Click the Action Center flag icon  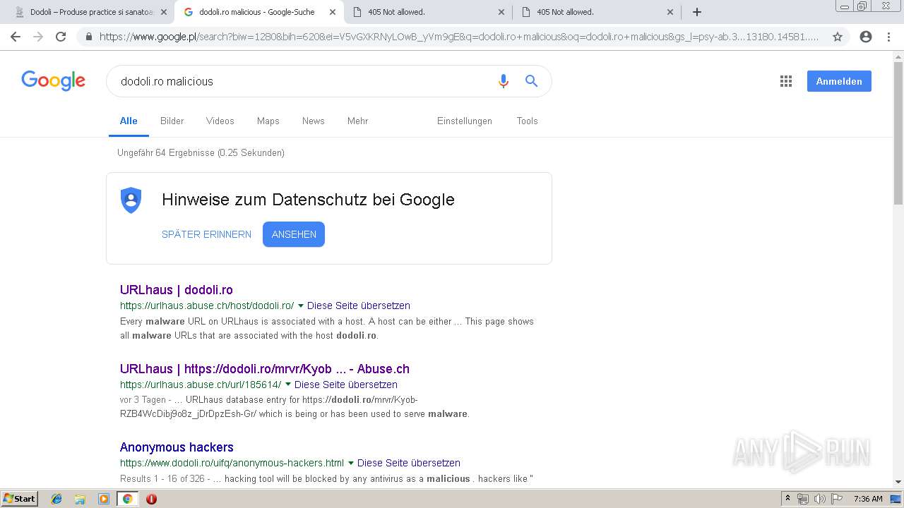(836, 499)
